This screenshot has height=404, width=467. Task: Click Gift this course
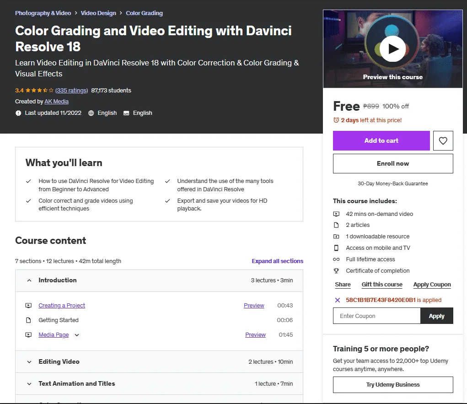click(x=382, y=285)
